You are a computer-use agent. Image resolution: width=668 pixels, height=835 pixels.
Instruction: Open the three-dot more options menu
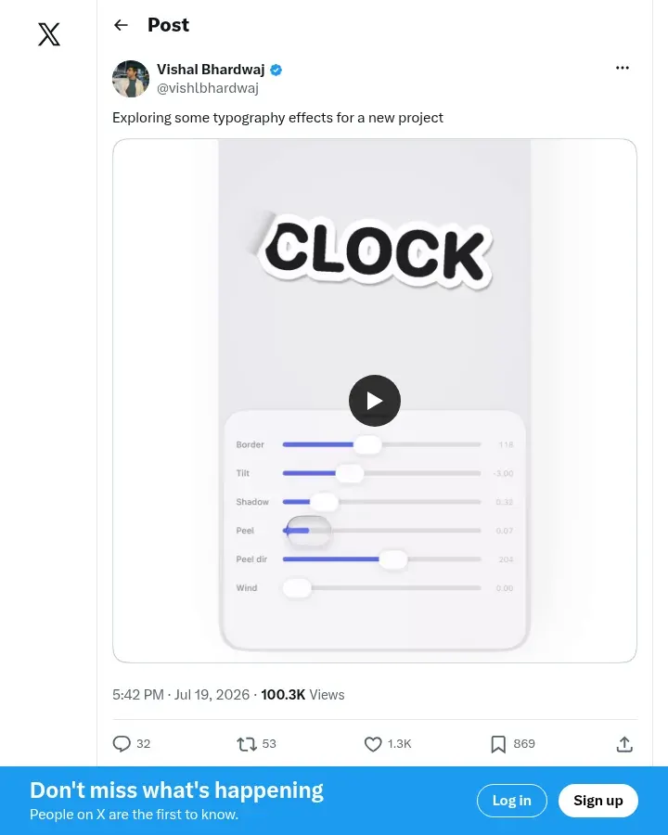point(623,68)
